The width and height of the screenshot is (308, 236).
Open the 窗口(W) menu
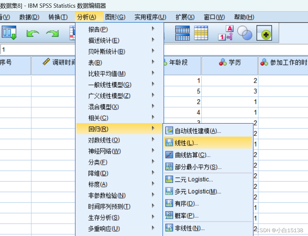214,17
